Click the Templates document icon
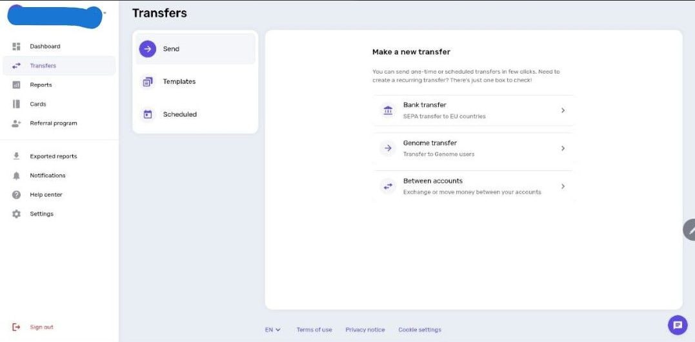Screen dimensions: 695x342 148,82
